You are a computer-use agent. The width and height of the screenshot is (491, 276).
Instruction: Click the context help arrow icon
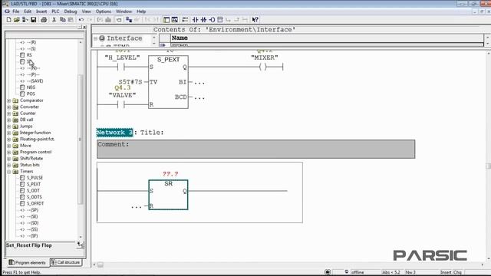click(x=255, y=20)
